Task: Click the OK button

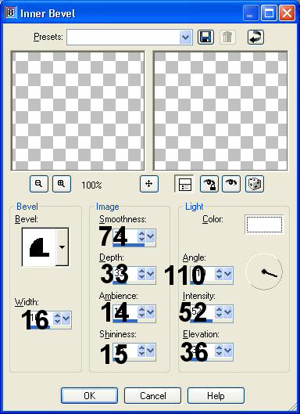Action: tap(89, 395)
